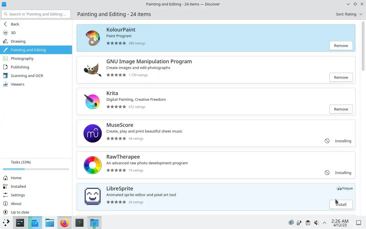Click the Home house icon

click(5, 178)
